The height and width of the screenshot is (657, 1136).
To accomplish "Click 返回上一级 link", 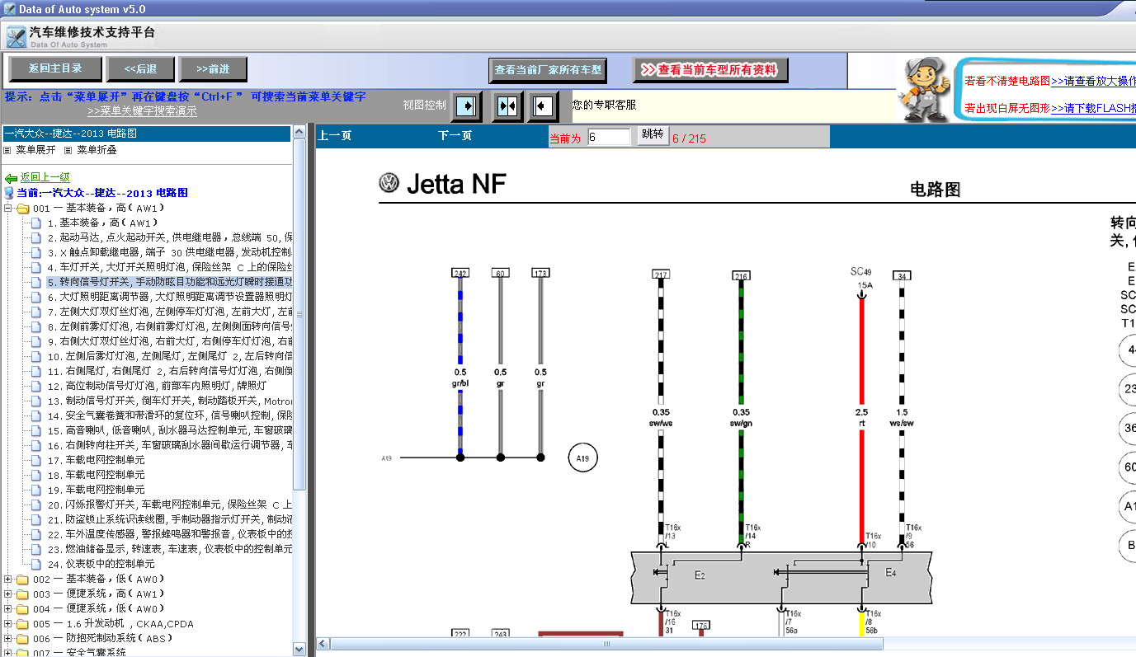I will pyautogui.click(x=45, y=177).
